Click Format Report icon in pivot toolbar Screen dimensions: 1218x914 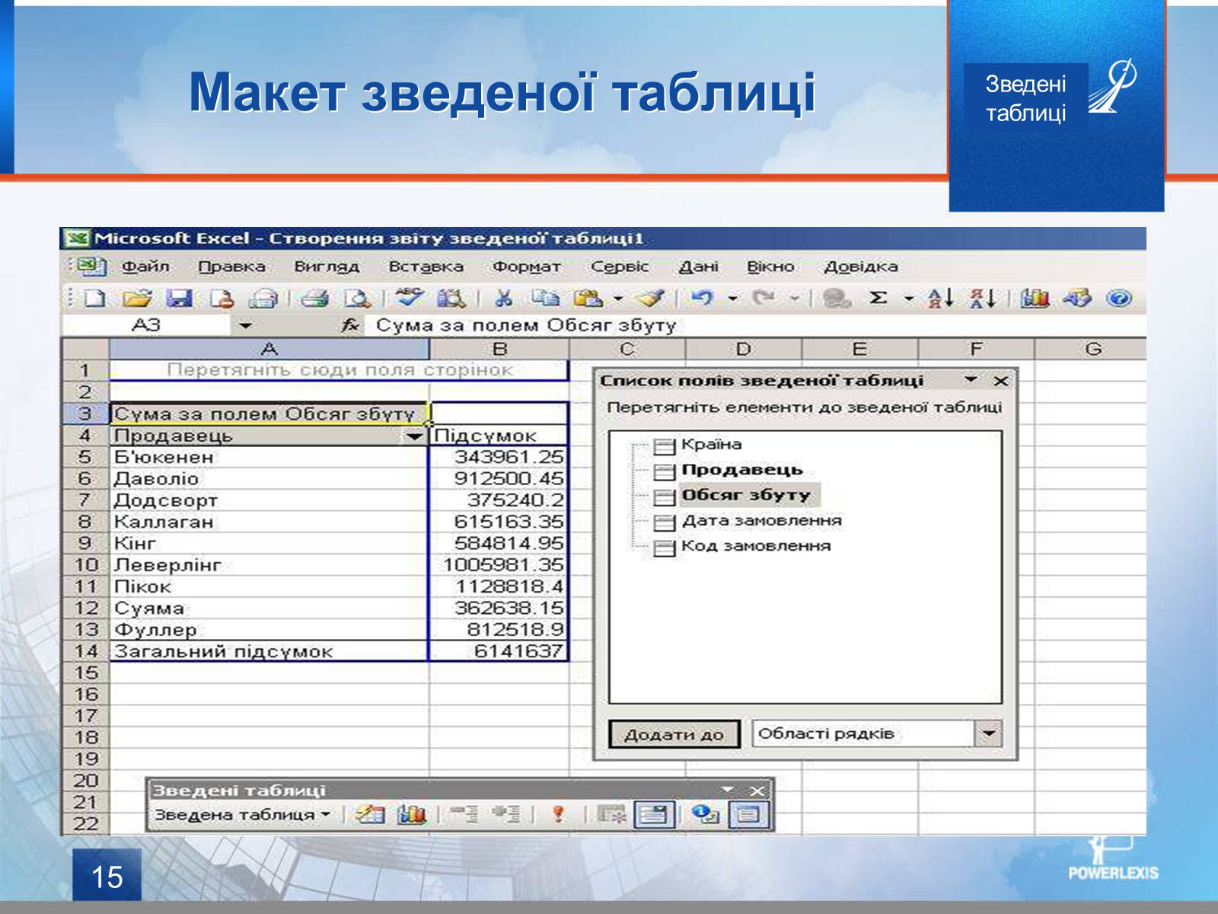371,814
